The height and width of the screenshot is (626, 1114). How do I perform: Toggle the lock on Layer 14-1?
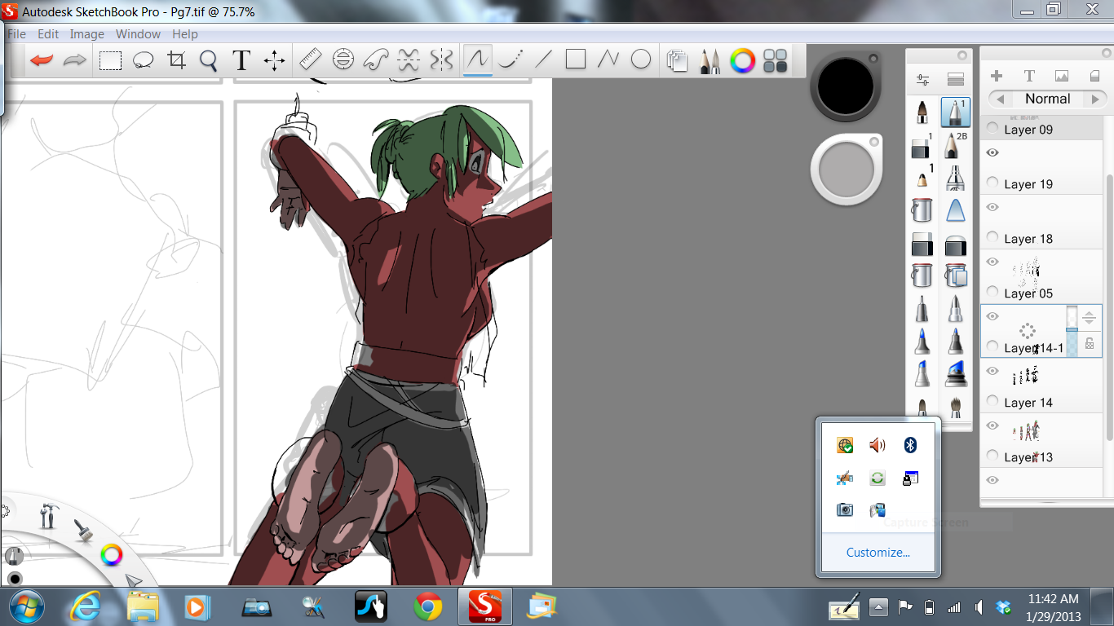click(1090, 345)
